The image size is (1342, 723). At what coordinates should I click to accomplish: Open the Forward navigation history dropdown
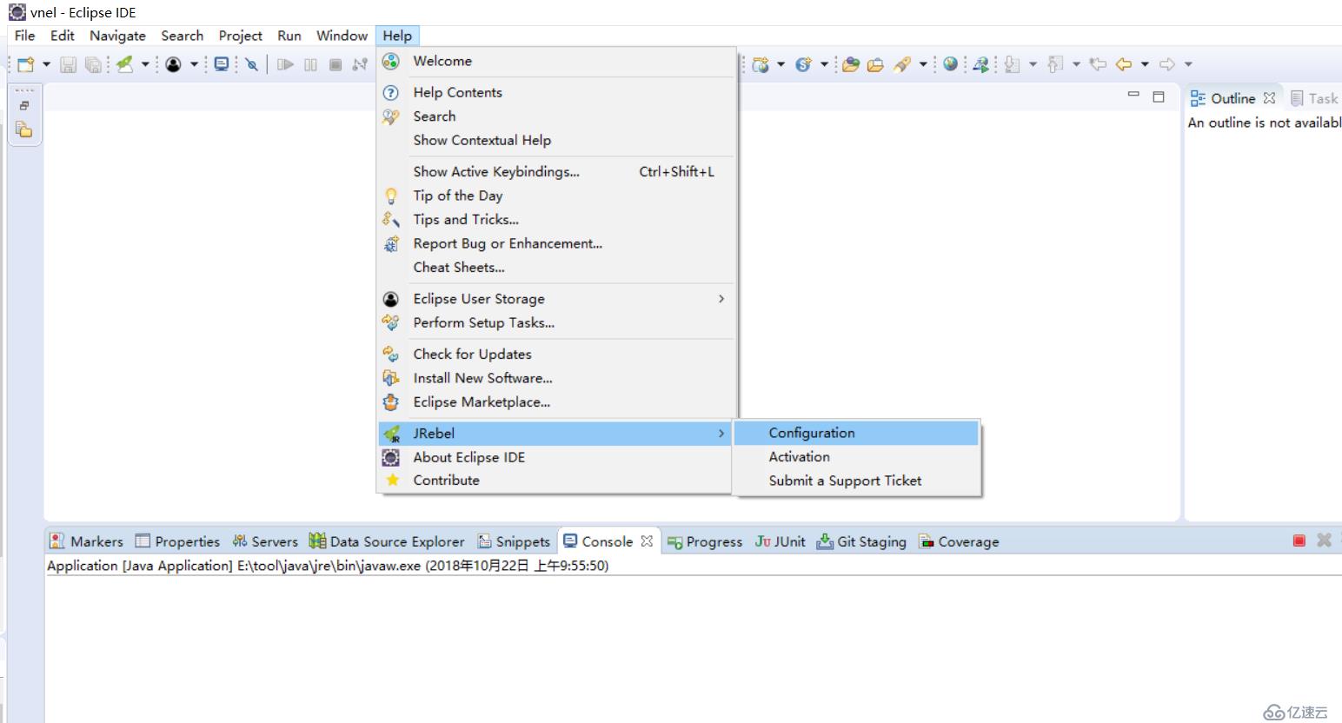click(1188, 64)
